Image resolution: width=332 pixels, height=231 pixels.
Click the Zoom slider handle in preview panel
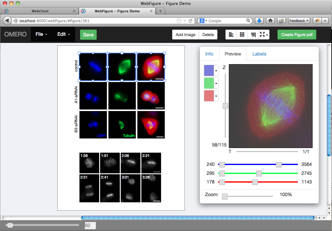pos(225,196)
